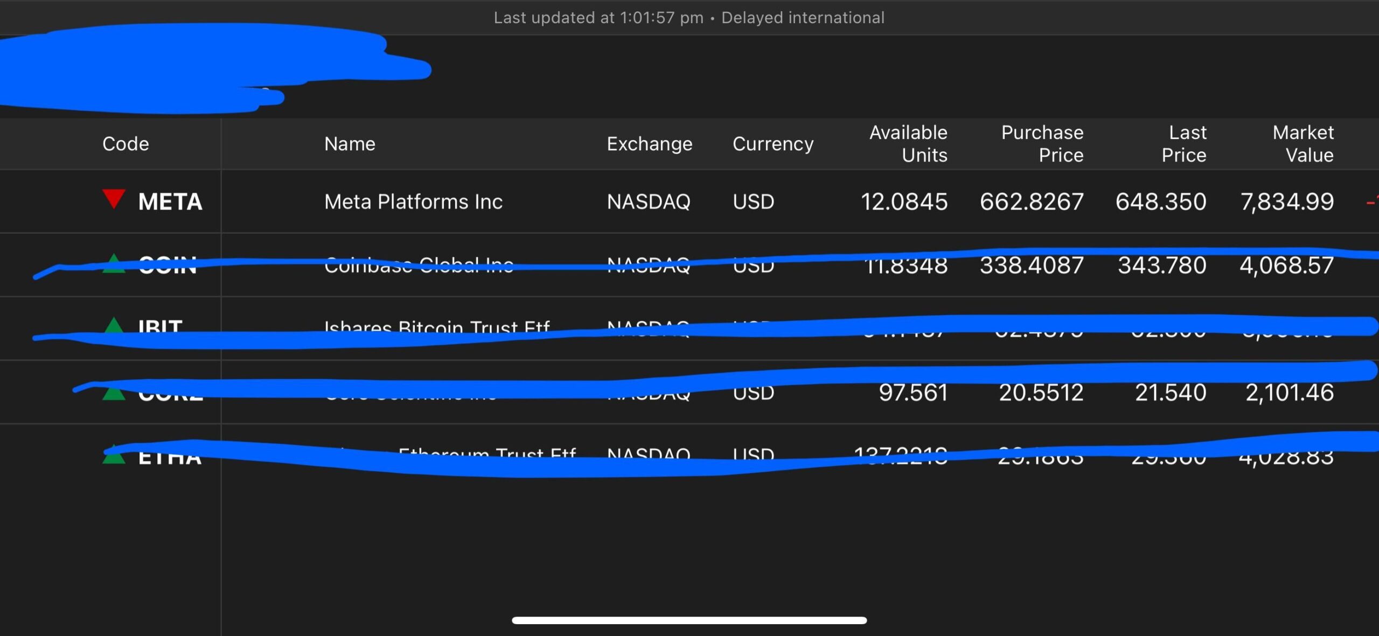Click the green triangle beside ETHA
This screenshot has width=1379, height=636.
click(114, 457)
